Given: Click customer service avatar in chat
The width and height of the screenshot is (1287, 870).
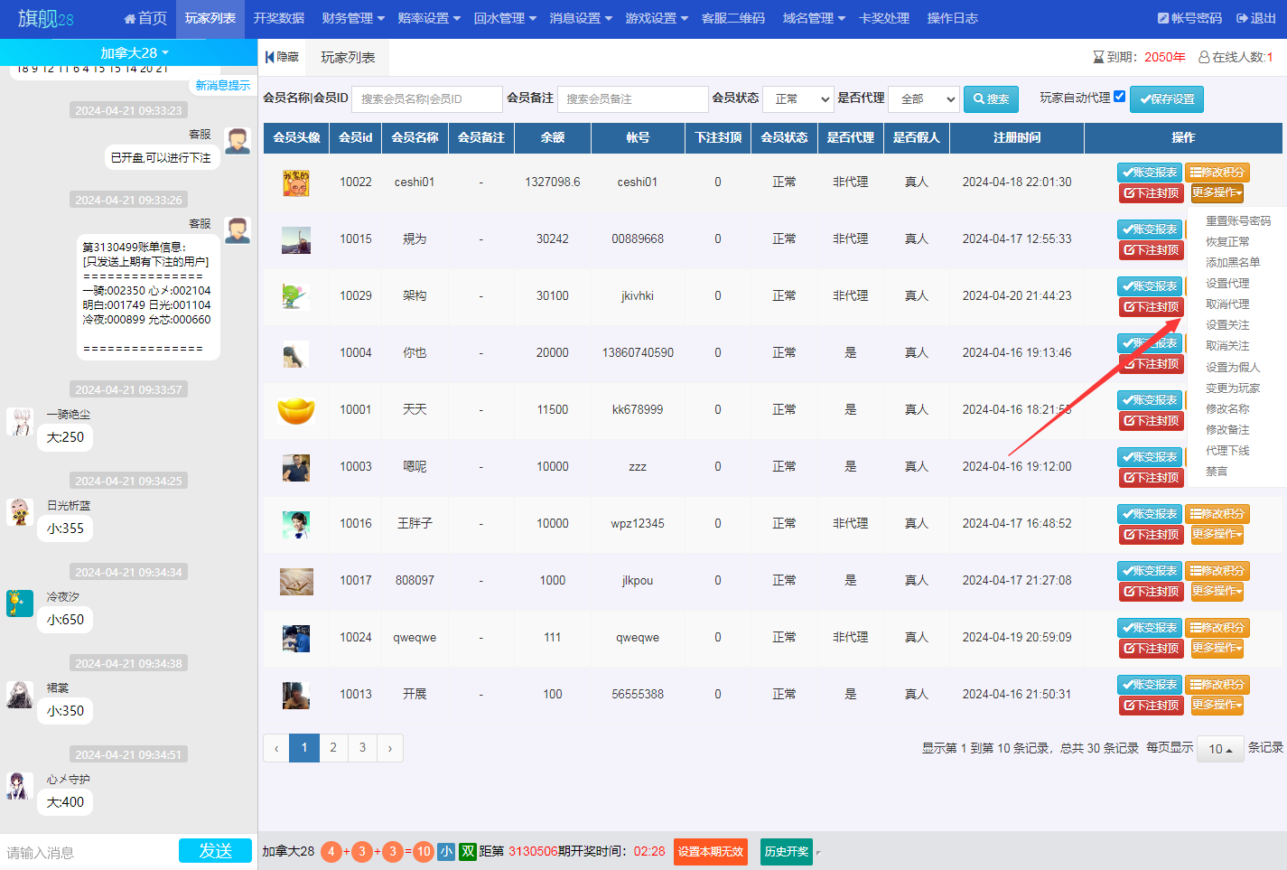Looking at the screenshot, I should click(x=238, y=140).
